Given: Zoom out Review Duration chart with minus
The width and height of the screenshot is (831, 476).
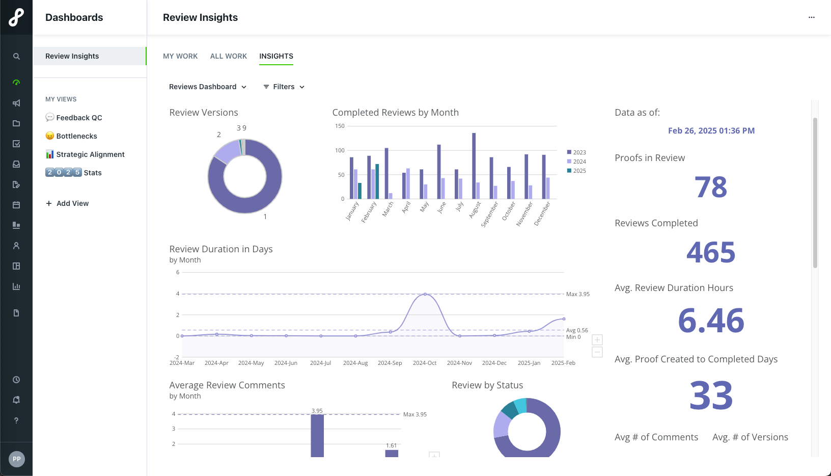Looking at the screenshot, I should click(597, 352).
